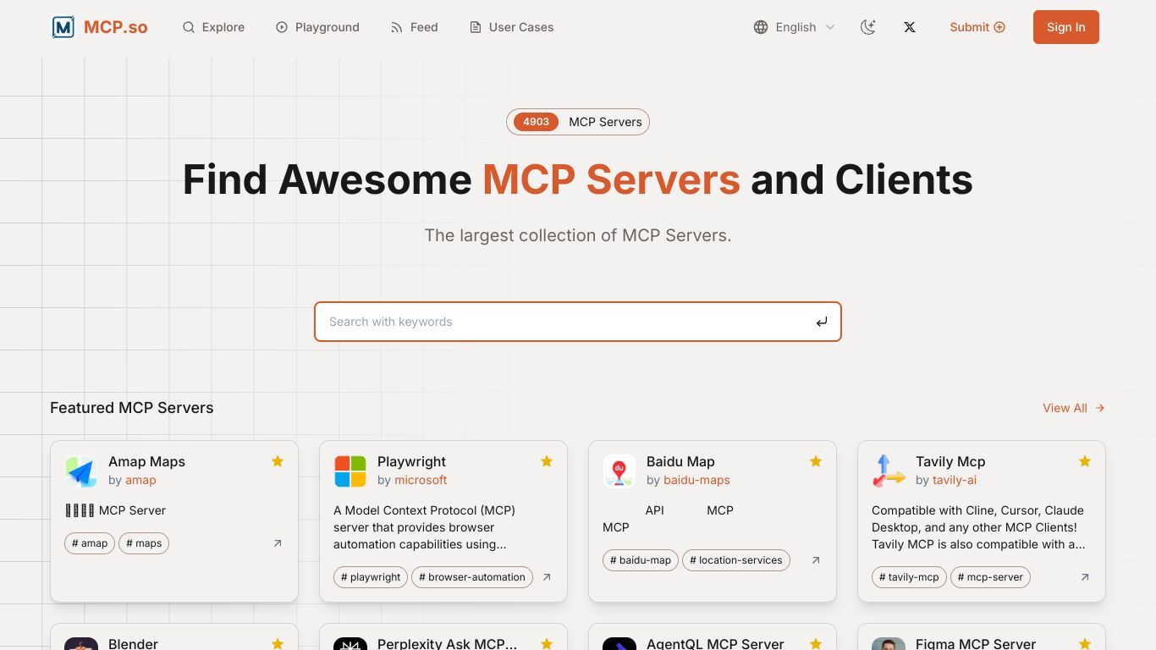This screenshot has width=1156, height=650.
Task: Select the # location-services tag
Action: [x=736, y=560]
